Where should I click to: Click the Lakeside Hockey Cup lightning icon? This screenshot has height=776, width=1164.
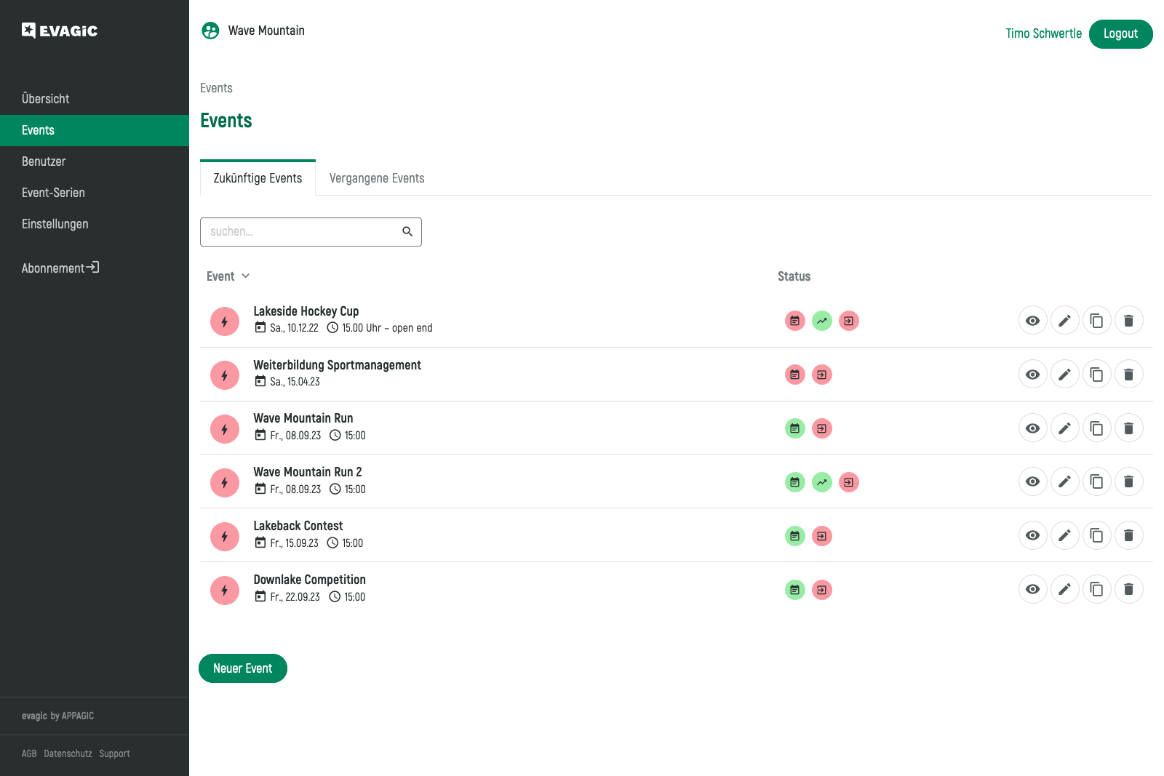(x=225, y=321)
